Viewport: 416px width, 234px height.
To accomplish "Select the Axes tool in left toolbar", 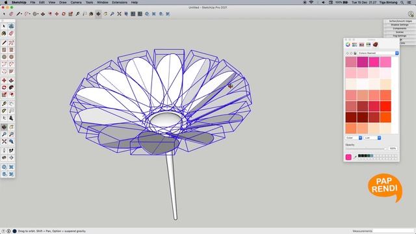I will point(4,118).
